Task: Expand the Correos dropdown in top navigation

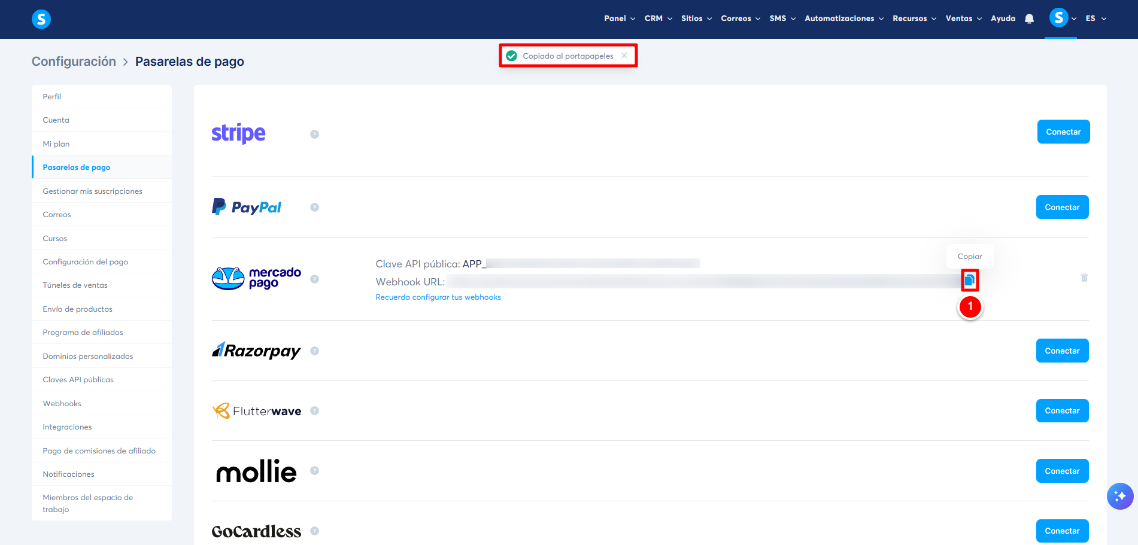Action: [741, 19]
